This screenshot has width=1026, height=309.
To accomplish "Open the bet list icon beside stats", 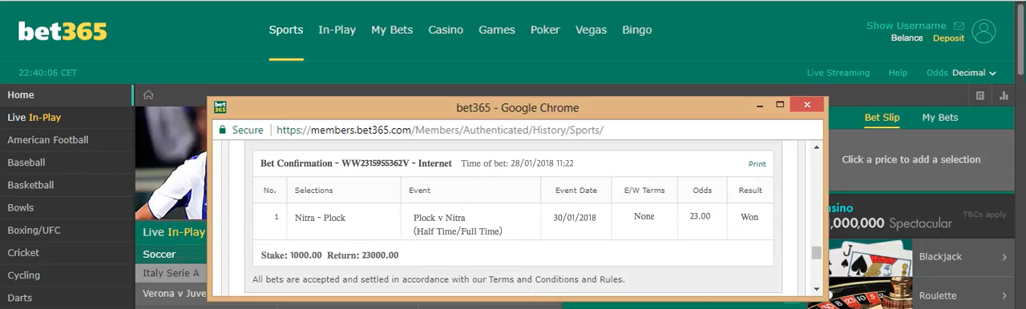I will [x=980, y=95].
